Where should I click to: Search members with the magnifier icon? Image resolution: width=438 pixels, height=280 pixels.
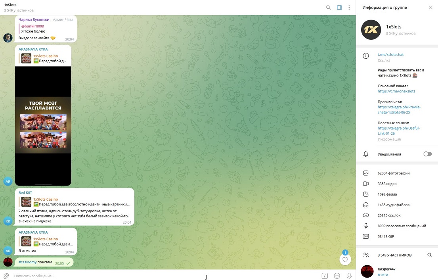429,255
